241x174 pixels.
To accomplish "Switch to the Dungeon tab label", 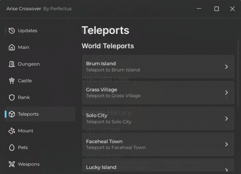I will click(x=29, y=64).
